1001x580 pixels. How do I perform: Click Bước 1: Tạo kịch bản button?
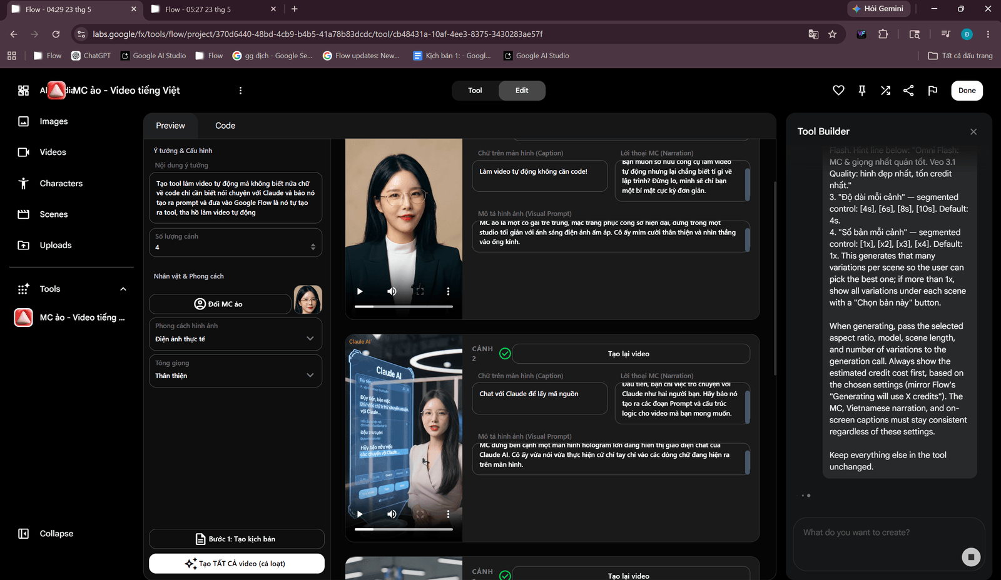pyautogui.click(x=236, y=539)
